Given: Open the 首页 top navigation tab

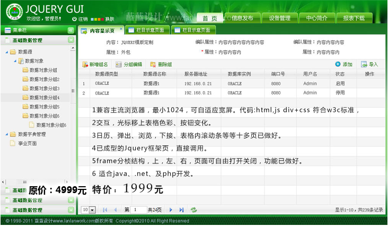Looking at the screenshot, I should tap(210, 18).
